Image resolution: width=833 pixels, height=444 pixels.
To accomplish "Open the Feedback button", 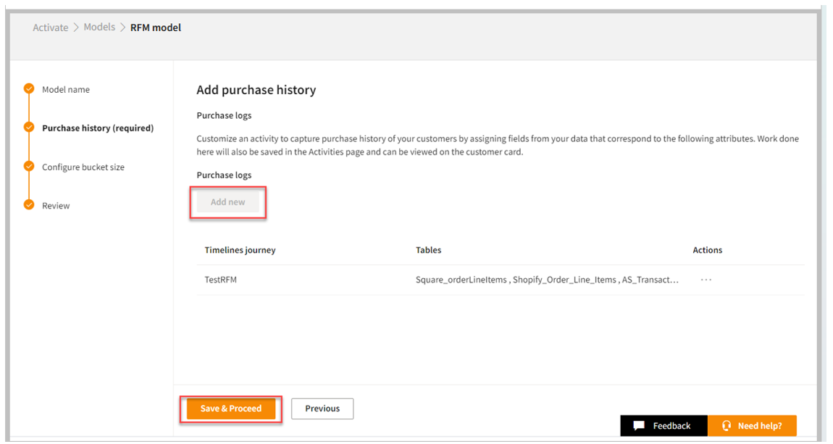I will 663,426.
